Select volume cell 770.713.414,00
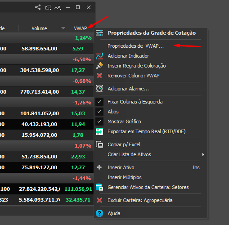The height and width of the screenshot is (225, 229). point(40,92)
